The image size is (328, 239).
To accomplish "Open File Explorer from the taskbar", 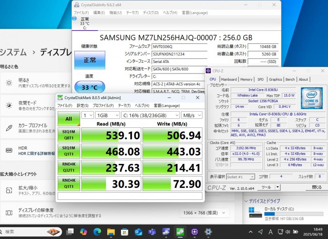I will tap(111, 232).
